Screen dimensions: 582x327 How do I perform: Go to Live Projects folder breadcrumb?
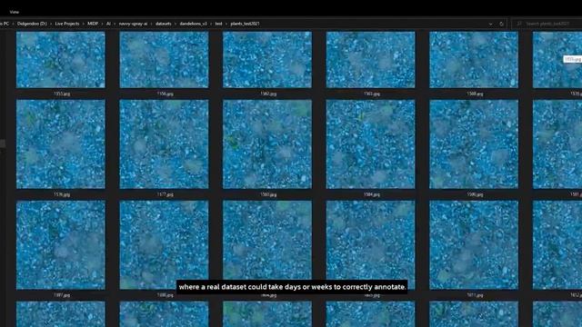click(x=67, y=24)
